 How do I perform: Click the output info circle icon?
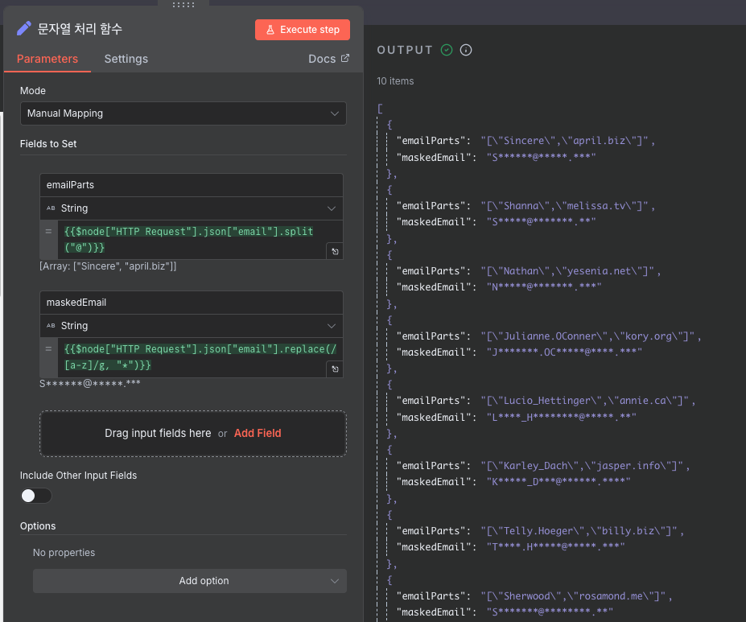(x=466, y=50)
